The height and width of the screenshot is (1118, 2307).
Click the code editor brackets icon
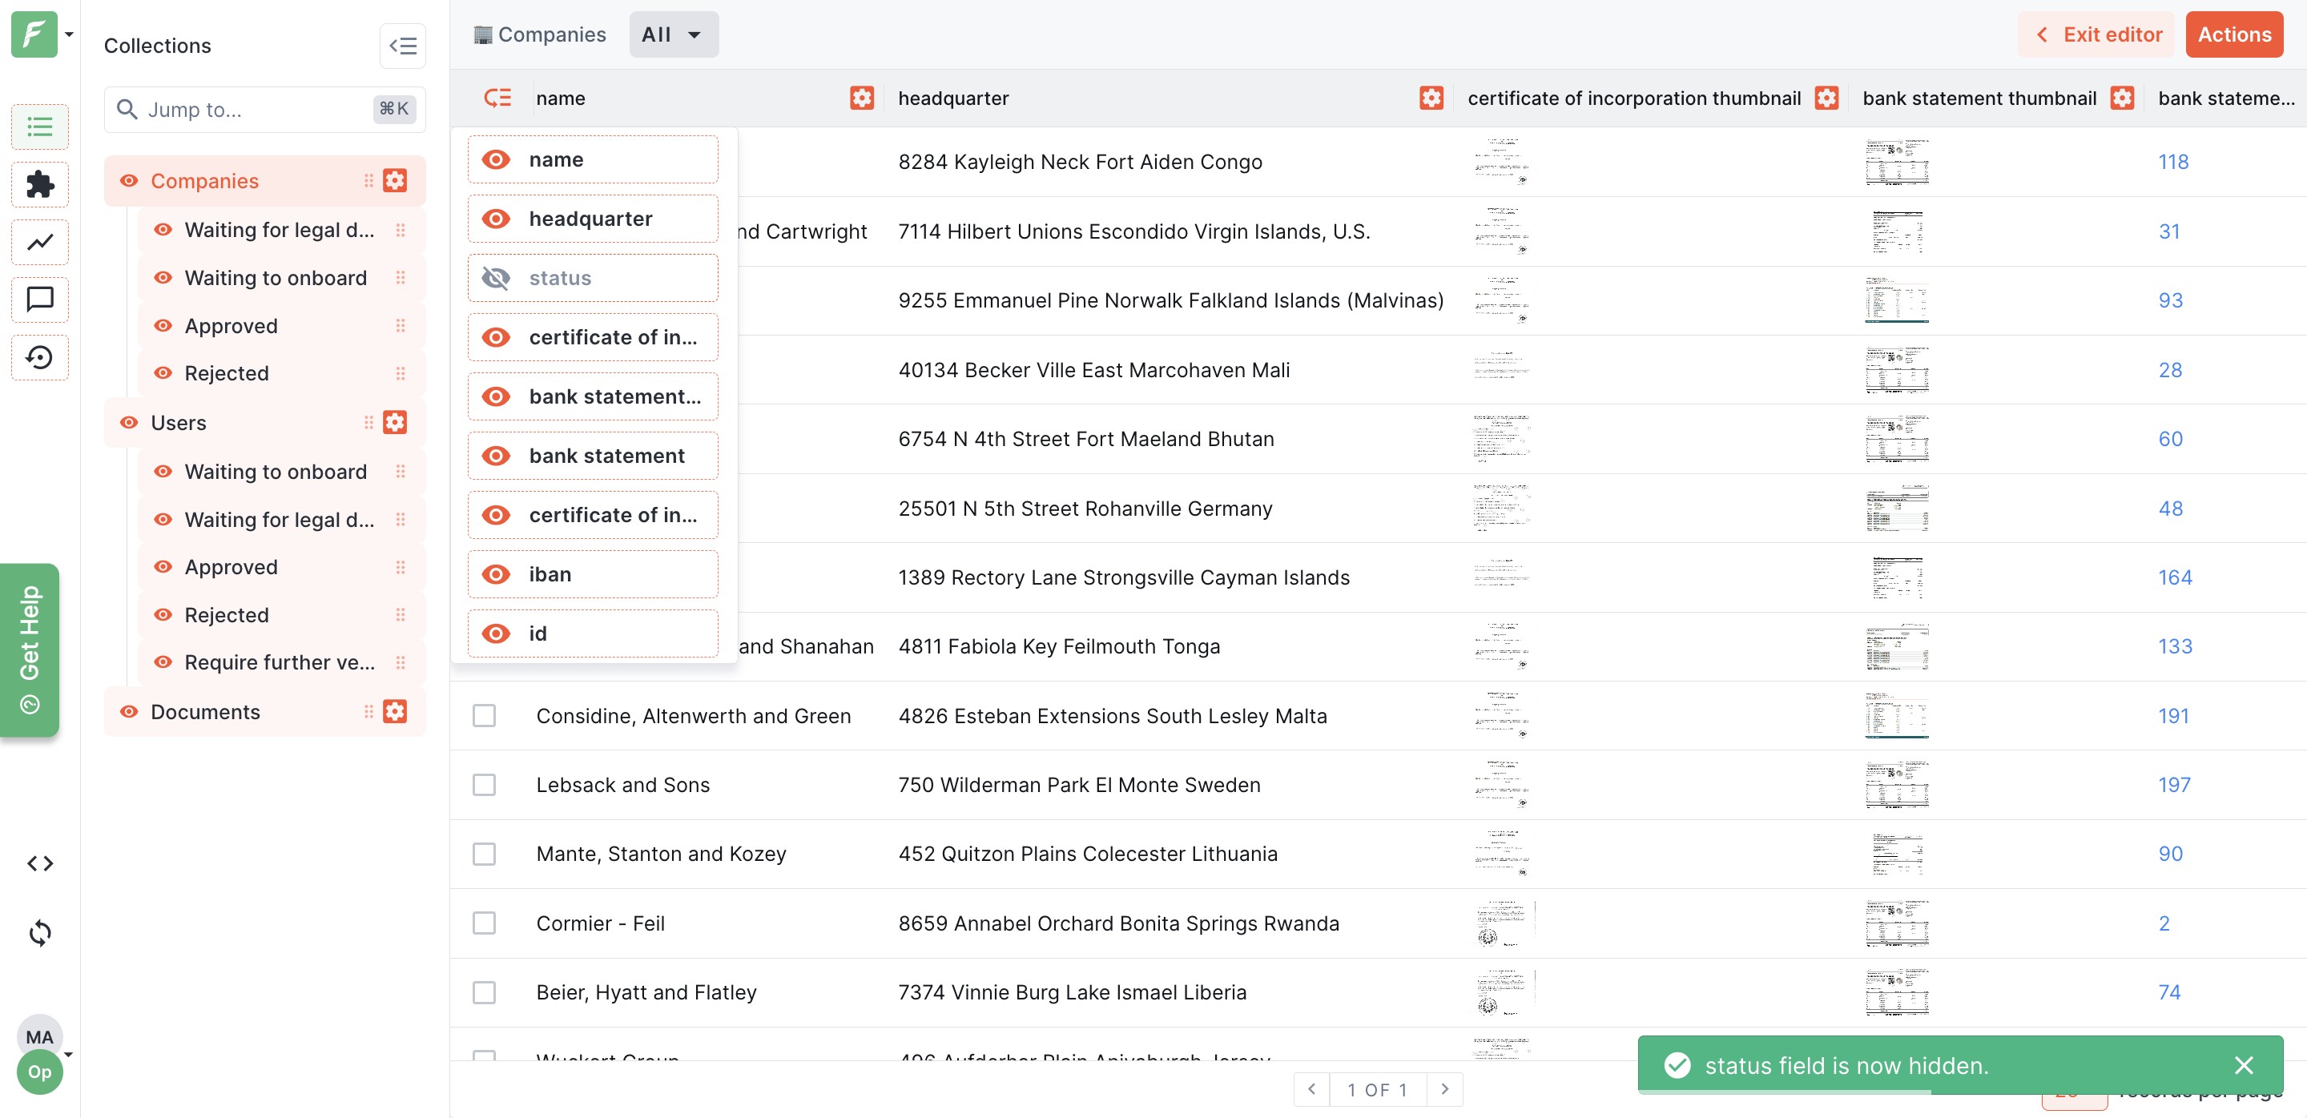[39, 863]
